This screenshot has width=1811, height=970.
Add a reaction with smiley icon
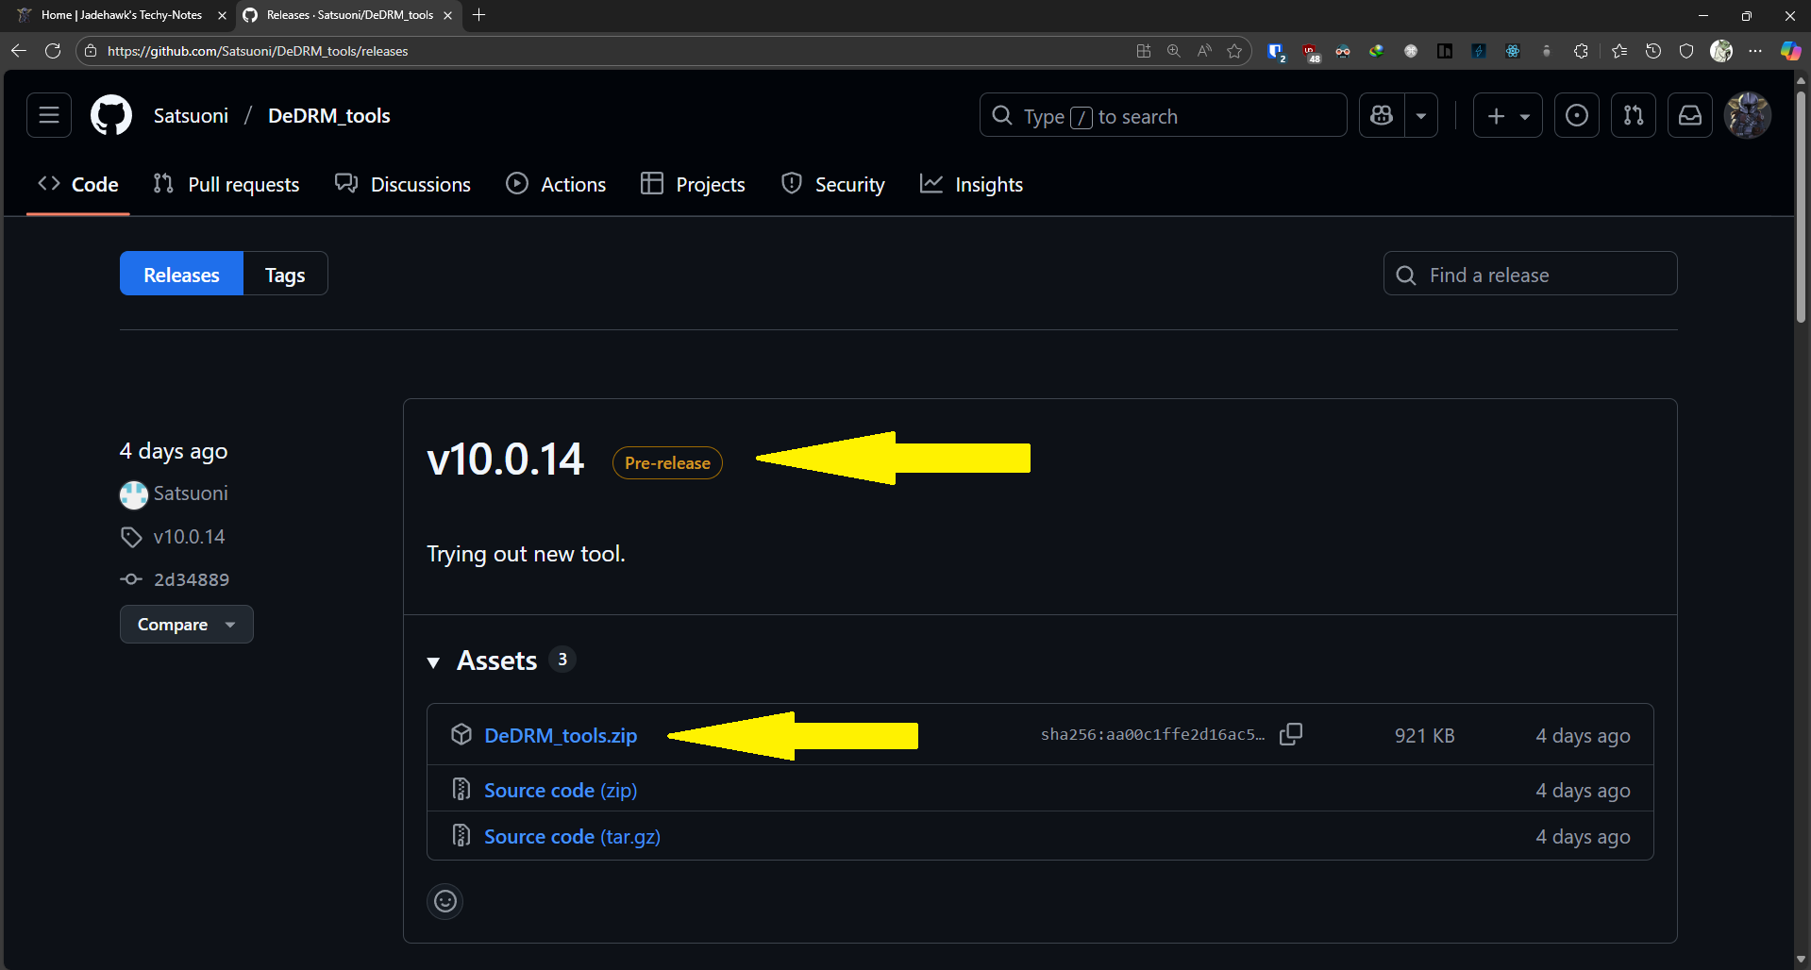coord(445,901)
